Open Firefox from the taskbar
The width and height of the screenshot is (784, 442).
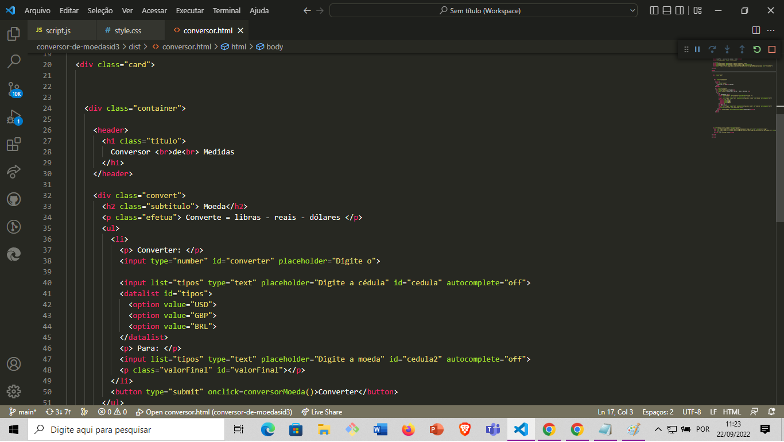tap(409, 429)
